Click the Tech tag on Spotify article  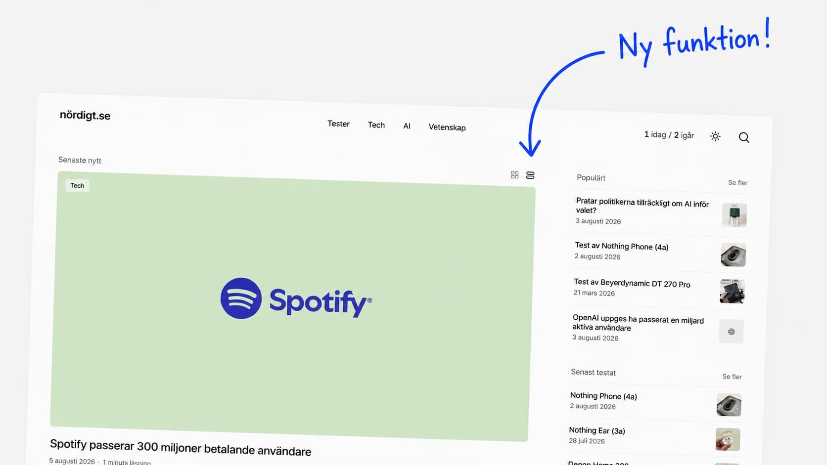point(77,186)
